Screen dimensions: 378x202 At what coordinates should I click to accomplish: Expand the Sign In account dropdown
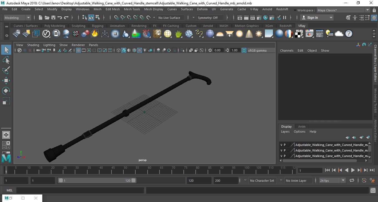click(317, 17)
